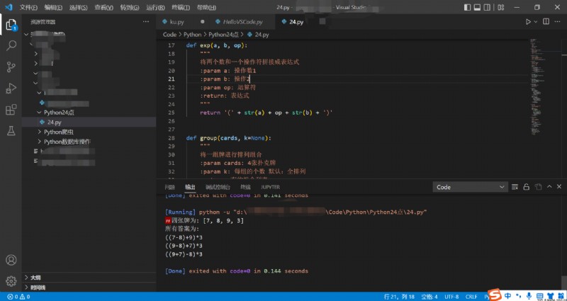Click Code breadcrumb segment
Screen dimensions: 567x301
click(x=169, y=34)
